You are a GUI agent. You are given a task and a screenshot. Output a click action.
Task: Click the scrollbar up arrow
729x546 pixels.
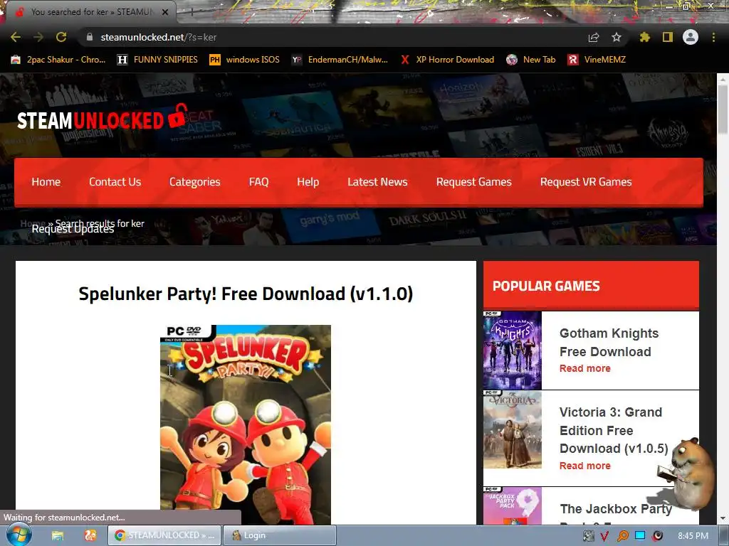[723, 80]
